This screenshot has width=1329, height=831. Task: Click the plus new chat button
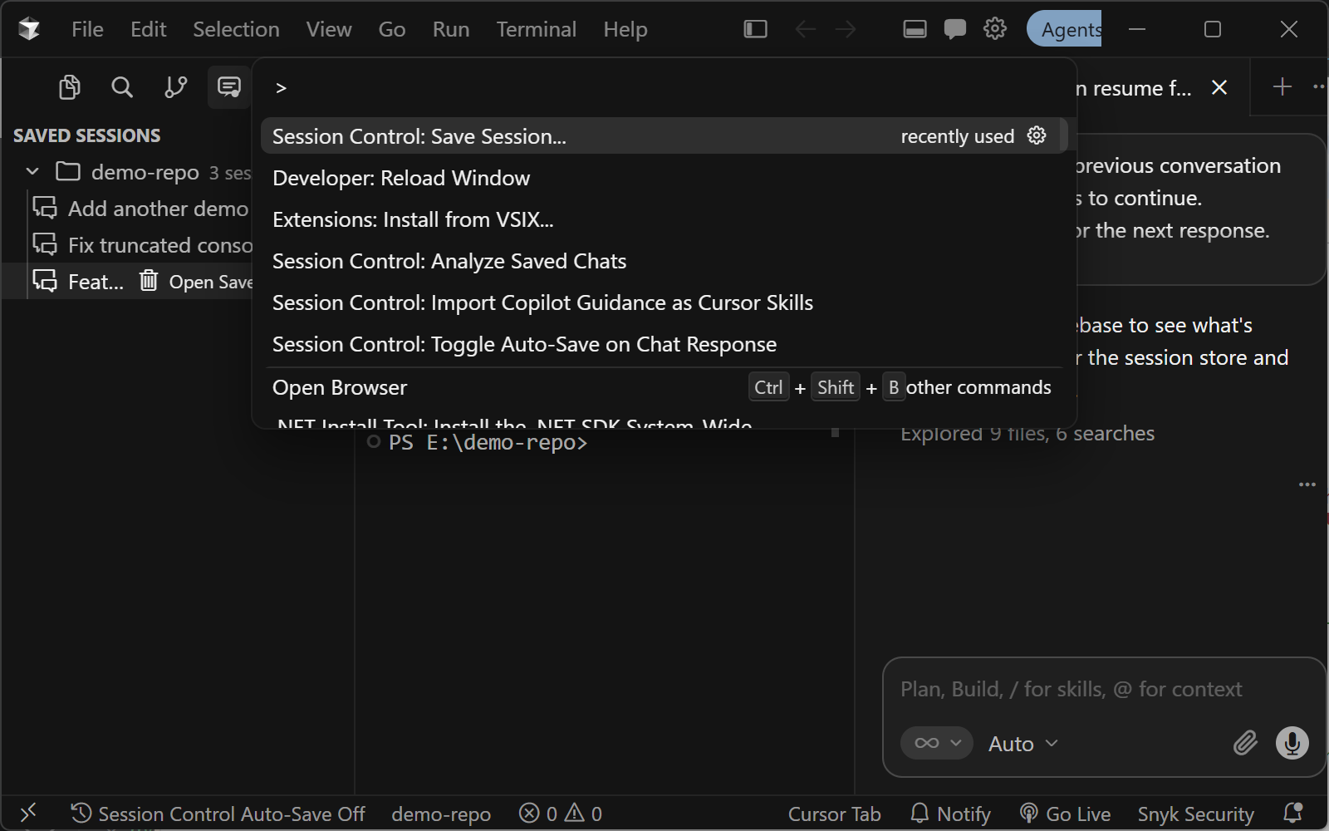[x=1282, y=86]
